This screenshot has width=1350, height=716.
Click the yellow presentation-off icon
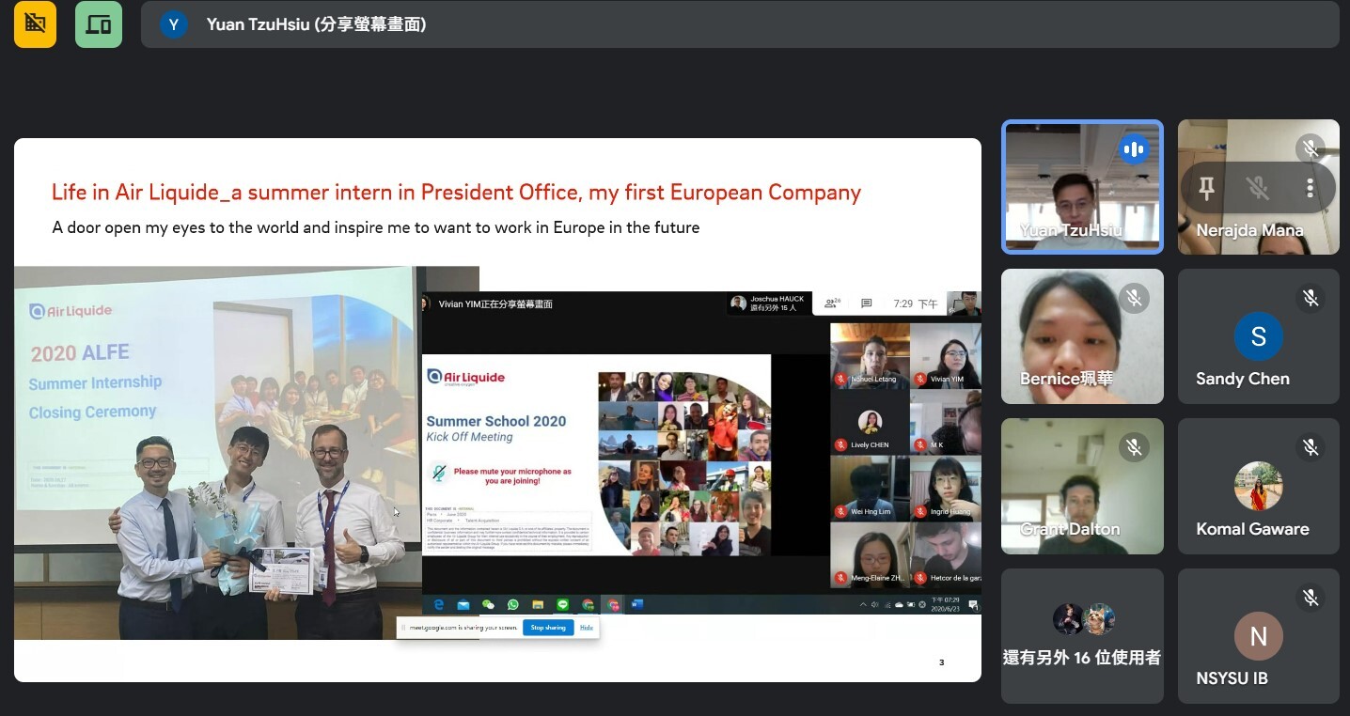(35, 24)
